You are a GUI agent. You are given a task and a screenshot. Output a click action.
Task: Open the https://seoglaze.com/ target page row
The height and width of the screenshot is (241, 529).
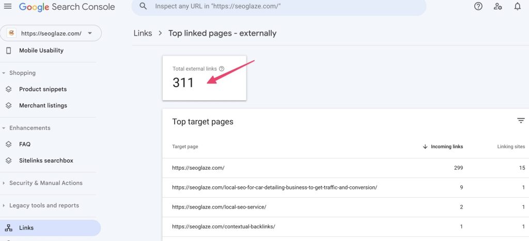pos(346,168)
